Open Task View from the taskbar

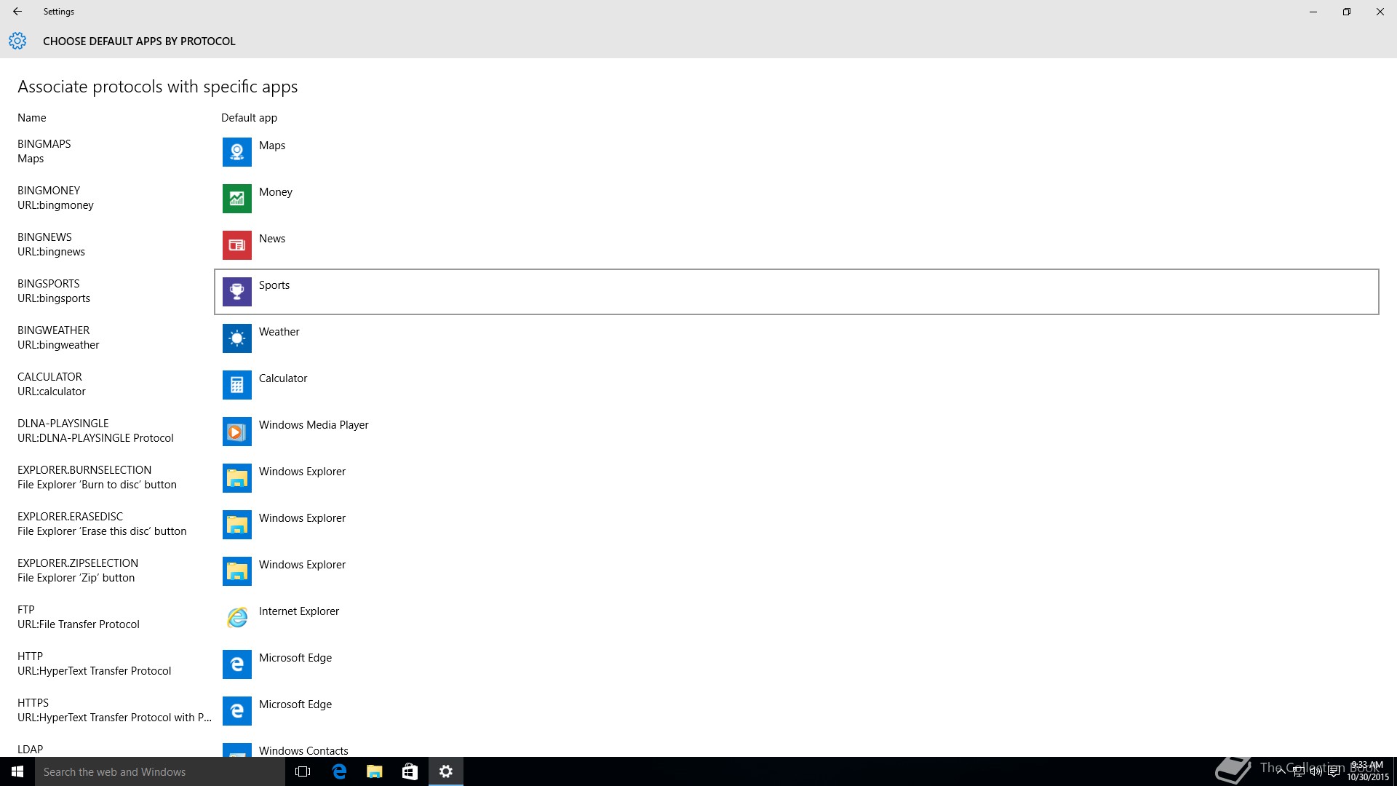pos(303,771)
